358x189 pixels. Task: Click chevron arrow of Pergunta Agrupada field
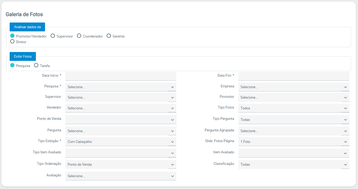tap(345, 131)
